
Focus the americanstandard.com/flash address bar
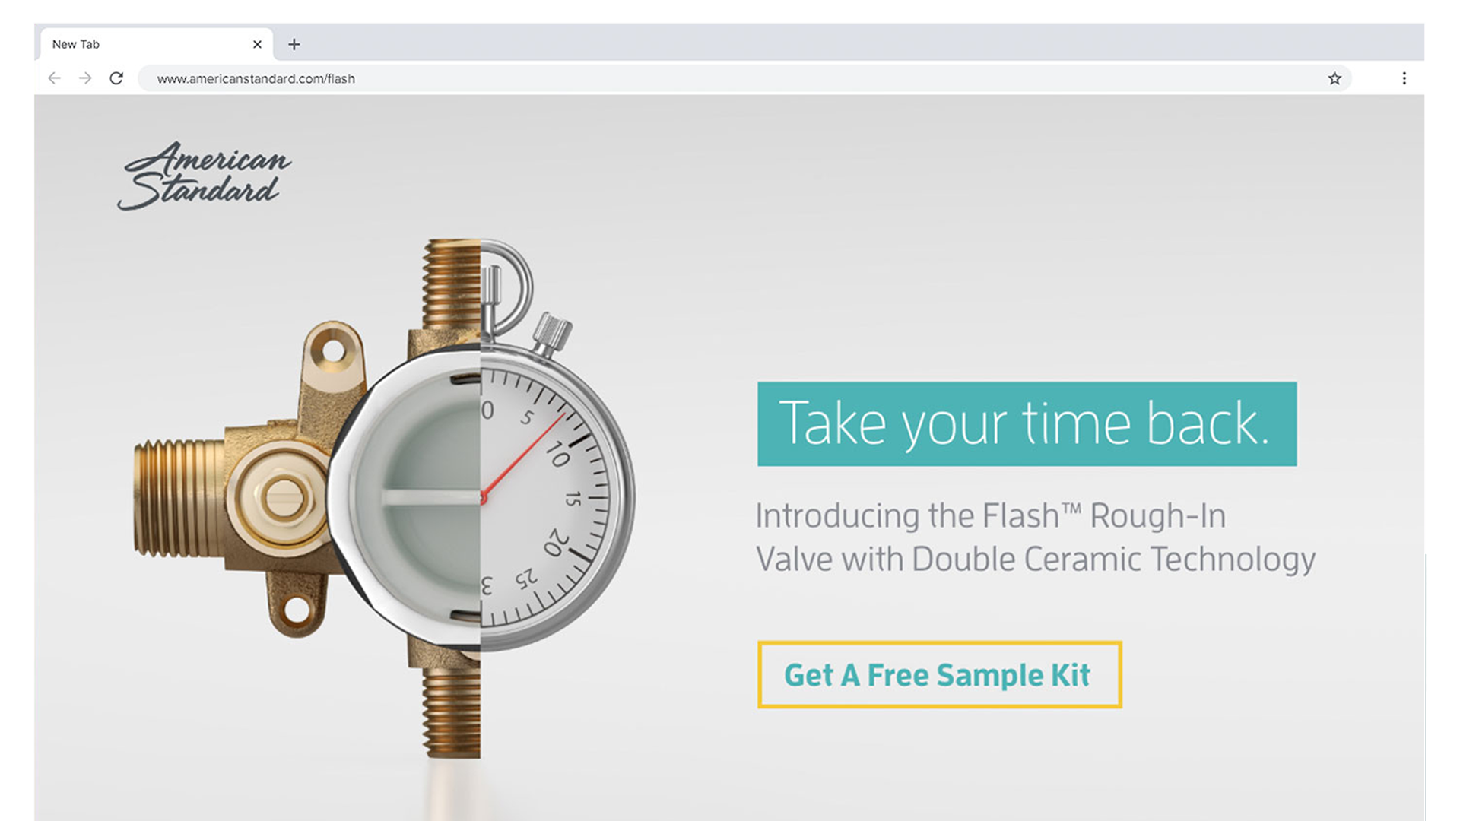[744, 78]
